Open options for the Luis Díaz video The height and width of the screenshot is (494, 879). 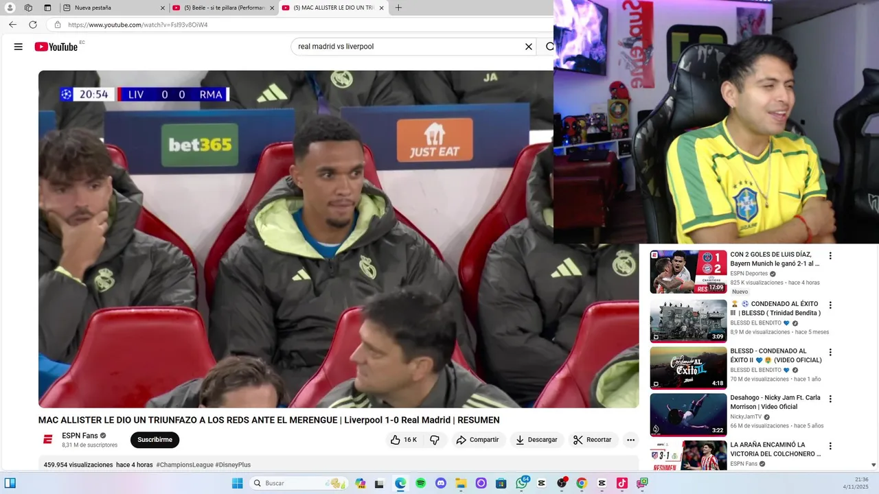point(830,256)
